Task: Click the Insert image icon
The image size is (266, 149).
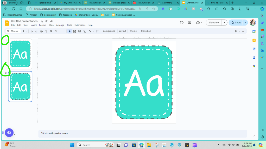Action: click(x=80, y=31)
